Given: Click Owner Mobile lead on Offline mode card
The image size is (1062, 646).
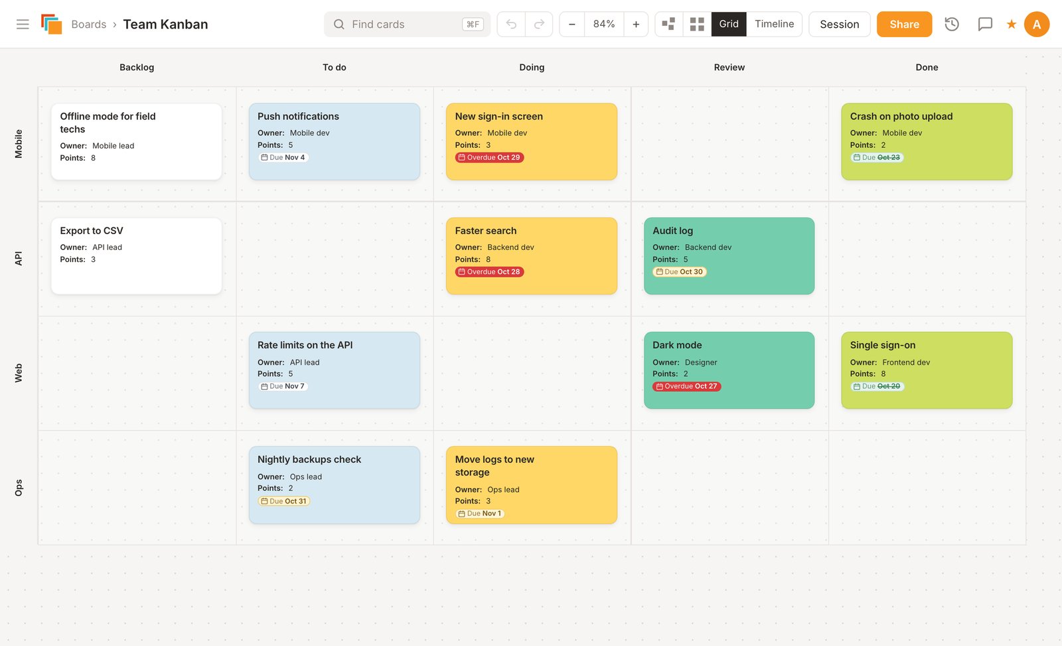Looking at the screenshot, I should 113,146.
